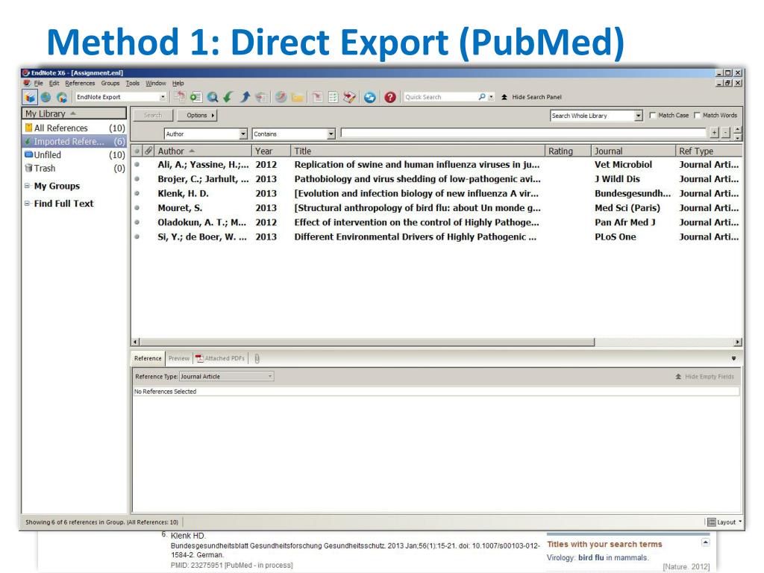
Task: Click the plus button to add search row
Action: click(x=714, y=133)
